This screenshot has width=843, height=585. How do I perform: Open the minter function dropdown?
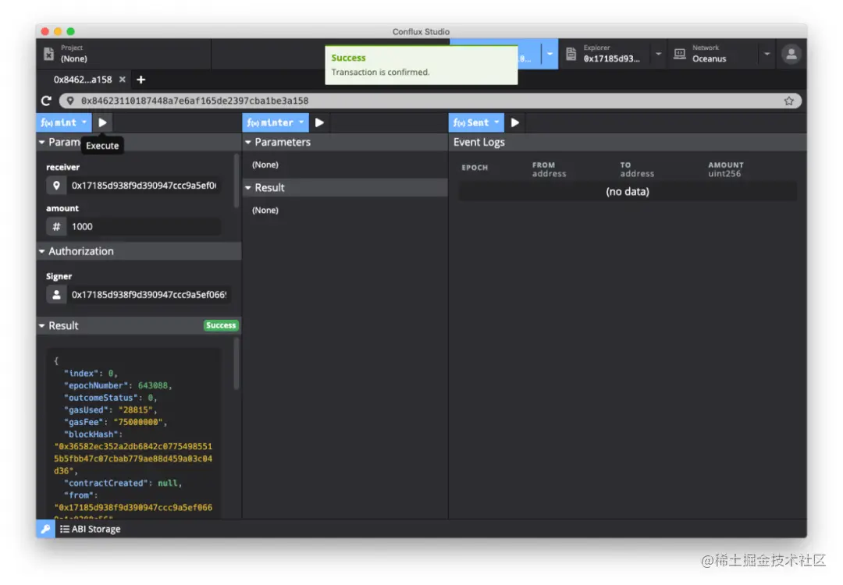(x=276, y=122)
